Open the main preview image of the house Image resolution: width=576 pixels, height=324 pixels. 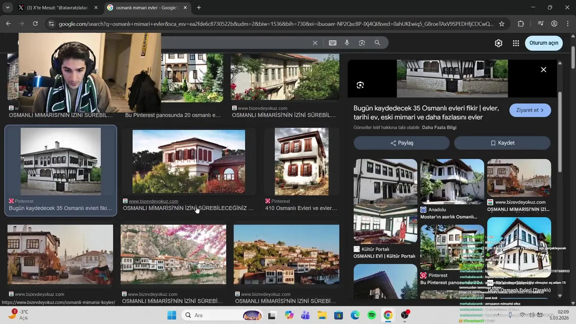(452, 79)
